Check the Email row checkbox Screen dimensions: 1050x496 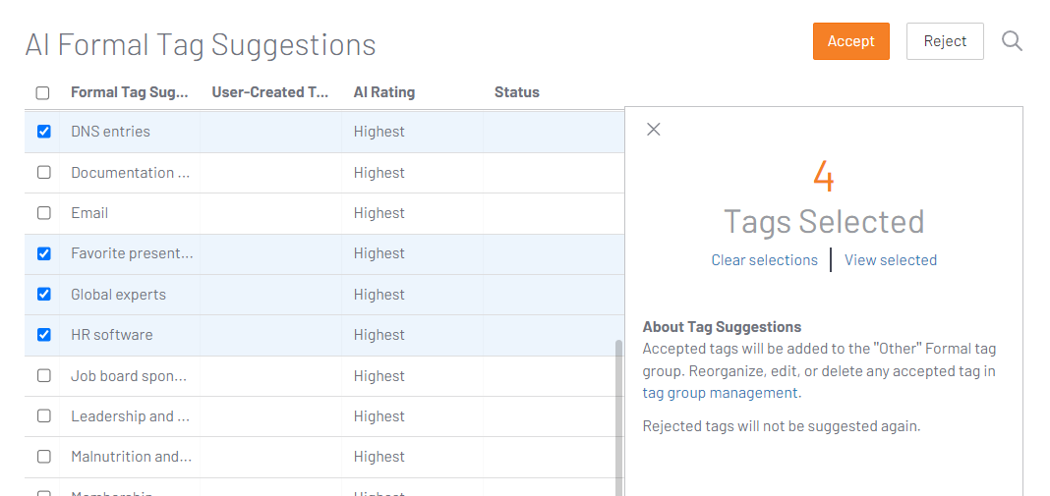pos(44,213)
